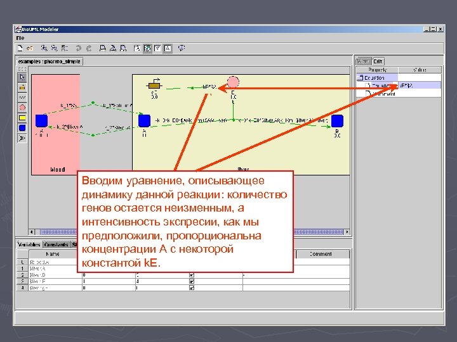This screenshot has height=342, width=457.
Task: Click the horizontal scrollbar thumb under diagram
Action: pos(192,232)
